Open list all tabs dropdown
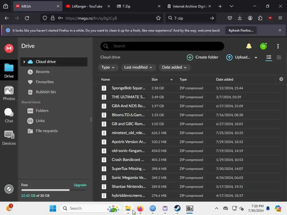 (231, 6)
